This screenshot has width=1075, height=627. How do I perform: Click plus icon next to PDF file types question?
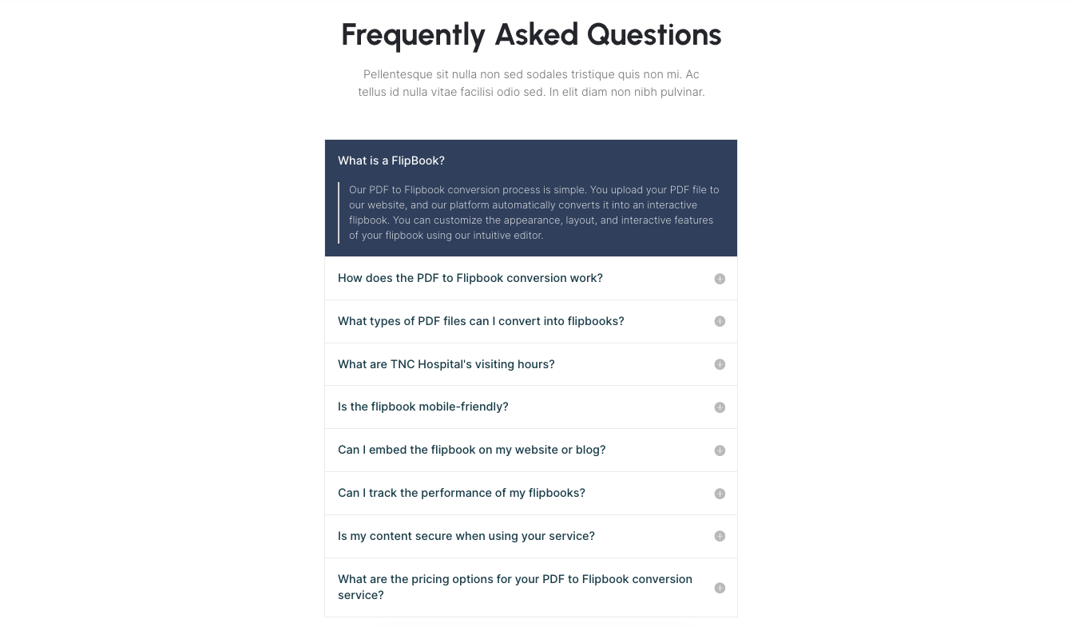pyautogui.click(x=720, y=321)
